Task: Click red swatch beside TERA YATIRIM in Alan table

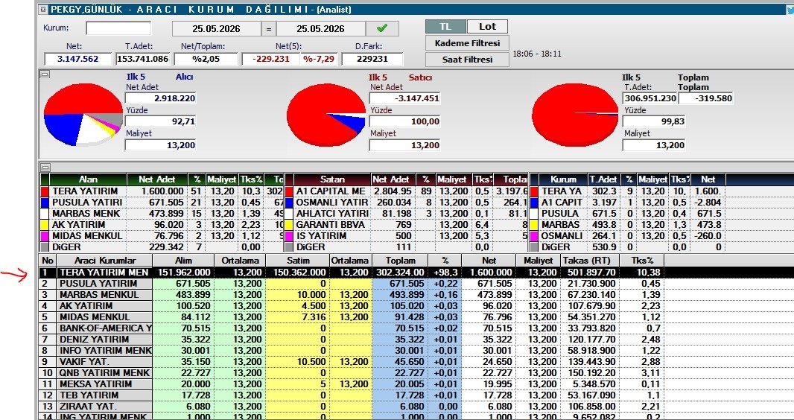Action: click(45, 191)
